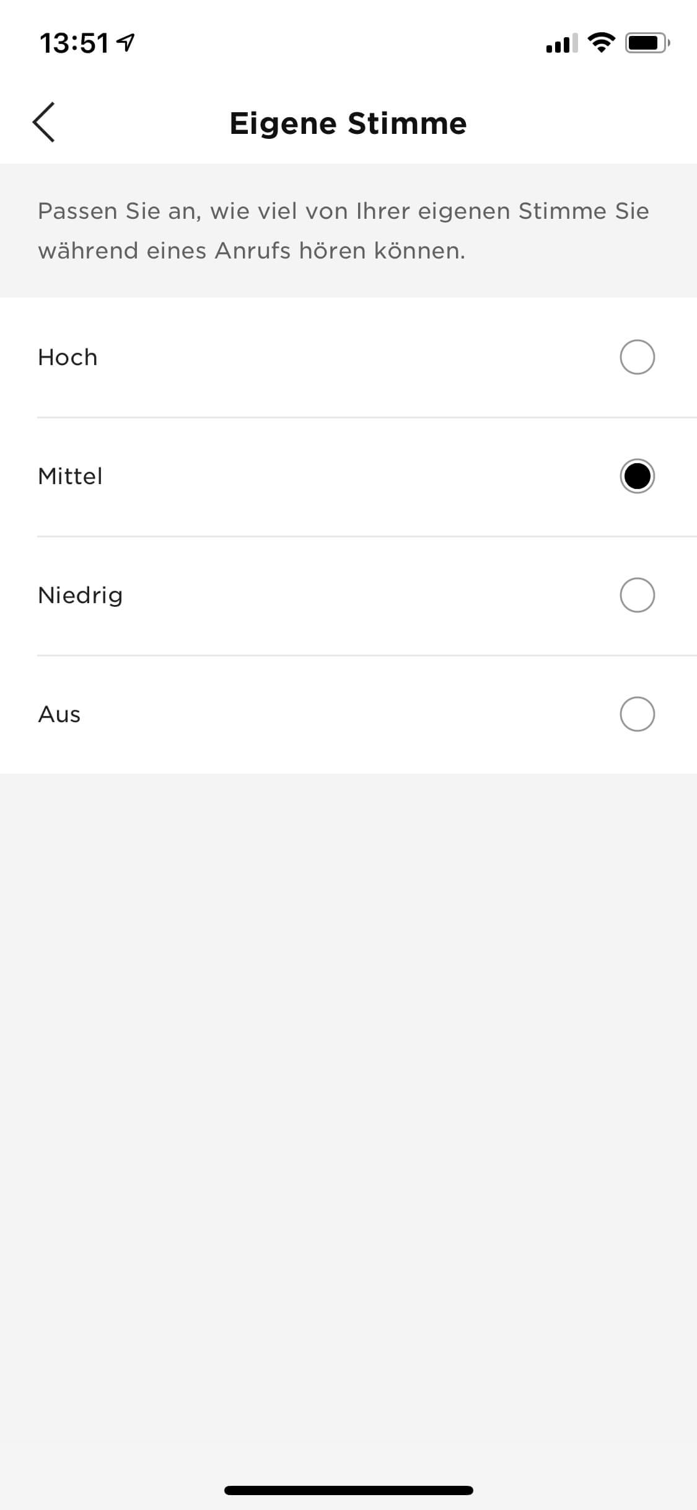
Task: Tap the Eigene Stimme page title
Action: coord(348,123)
